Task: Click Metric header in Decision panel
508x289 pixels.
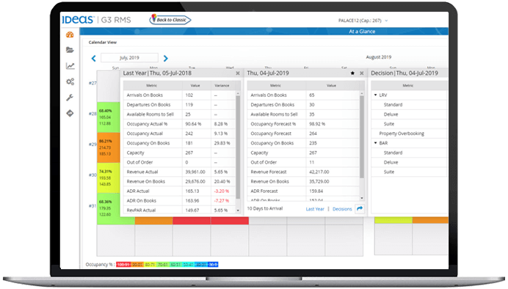Action: pyautogui.click(x=407, y=85)
